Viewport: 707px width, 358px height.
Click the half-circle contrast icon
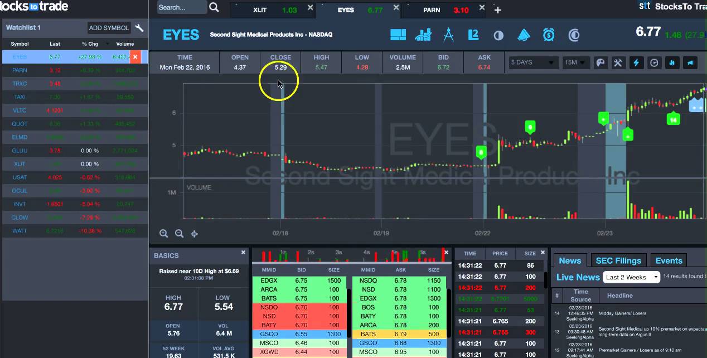pos(498,35)
